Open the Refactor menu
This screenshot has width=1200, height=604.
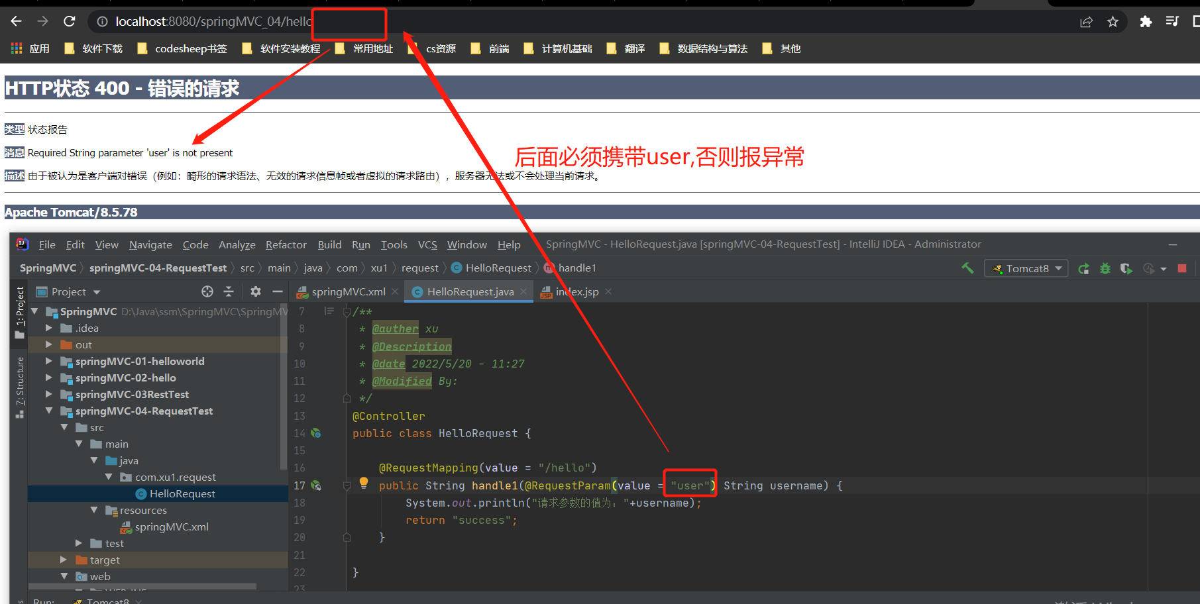pyautogui.click(x=286, y=244)
